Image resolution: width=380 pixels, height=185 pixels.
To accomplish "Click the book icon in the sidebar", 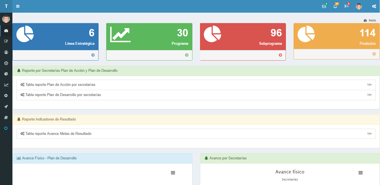I will tap(6, 117).
